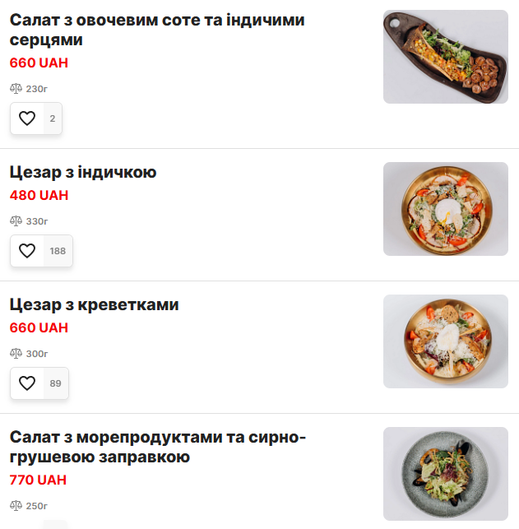Click the 770 UAH price
519x529 pixels.
tap(39, 480)
